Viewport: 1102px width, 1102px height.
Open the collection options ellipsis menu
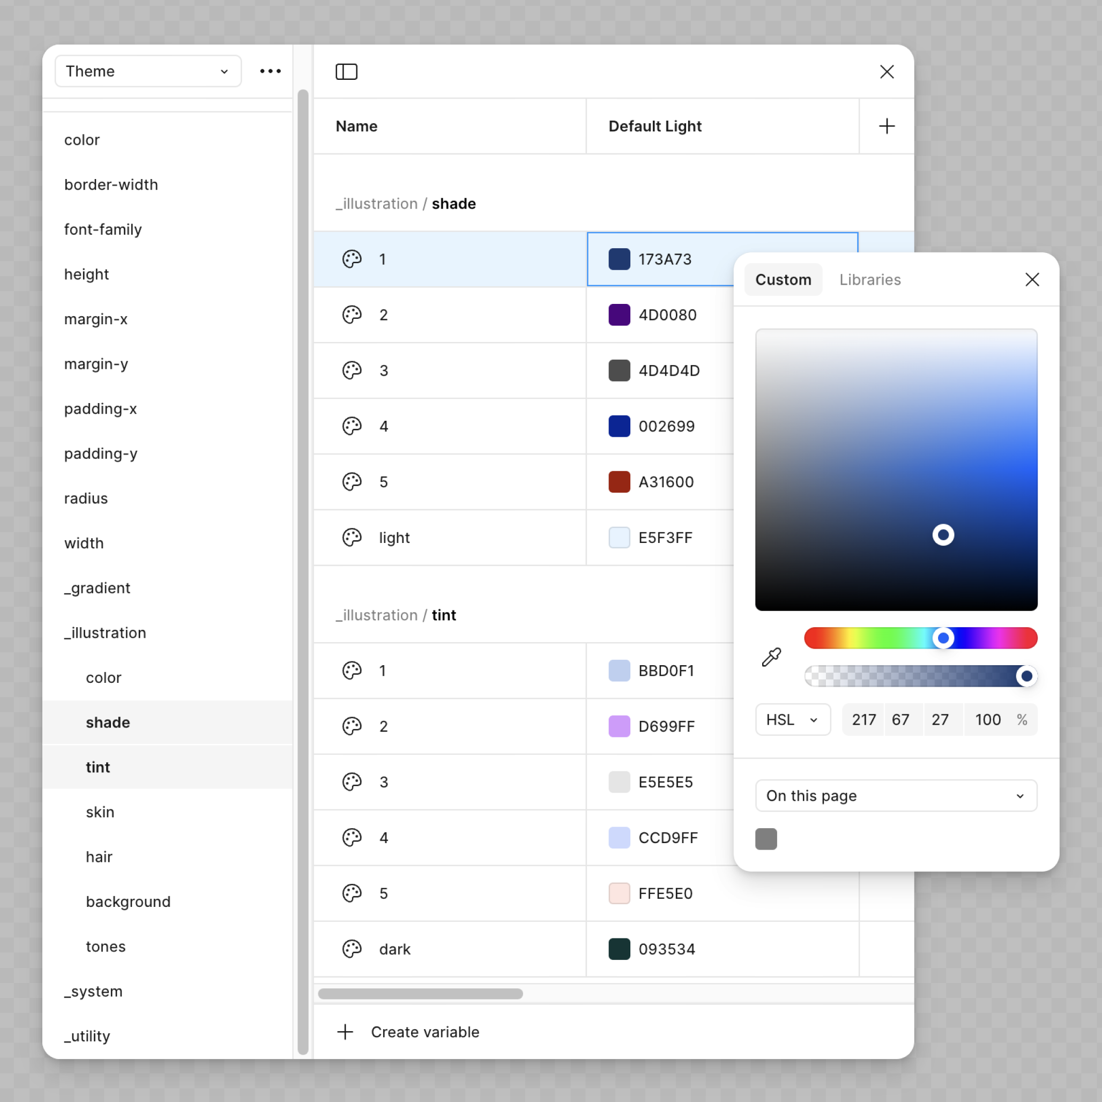click(270, 71)
